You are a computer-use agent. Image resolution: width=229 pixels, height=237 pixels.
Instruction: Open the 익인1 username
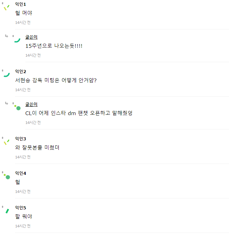pos(20,4)
